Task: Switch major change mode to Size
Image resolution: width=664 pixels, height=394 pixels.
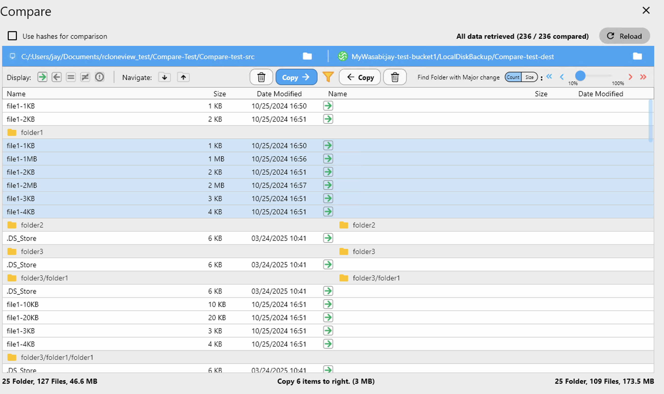Action: click(x=529, y=77)
